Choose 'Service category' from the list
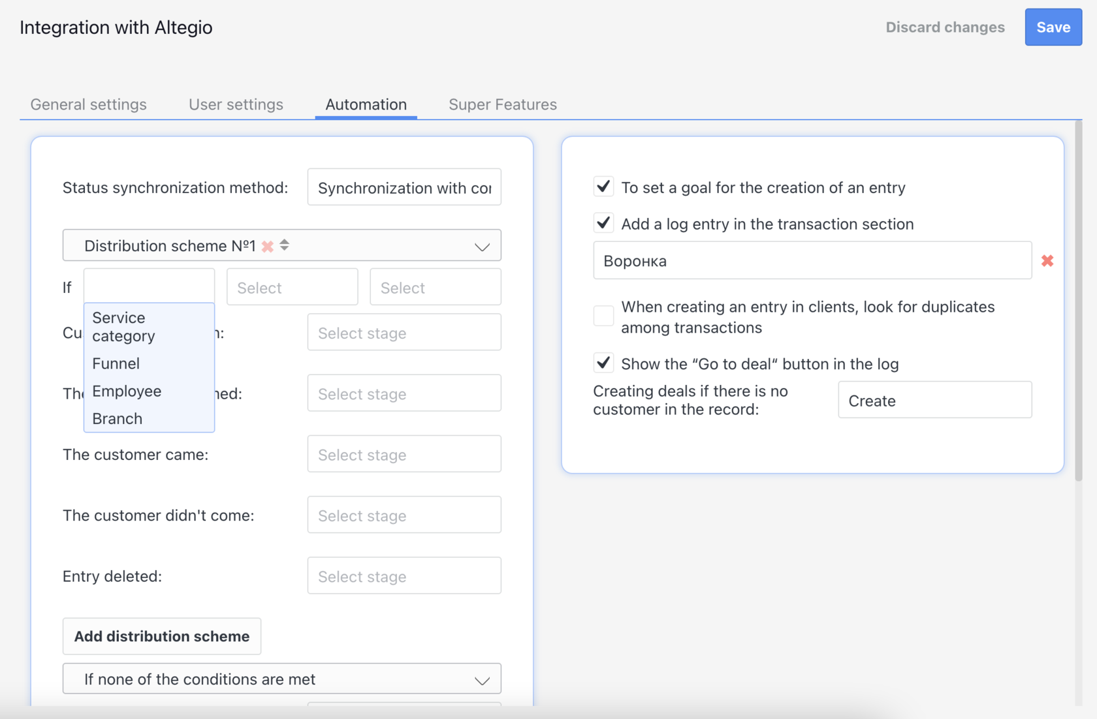The image size is (1097, 719). pos(149,327)
